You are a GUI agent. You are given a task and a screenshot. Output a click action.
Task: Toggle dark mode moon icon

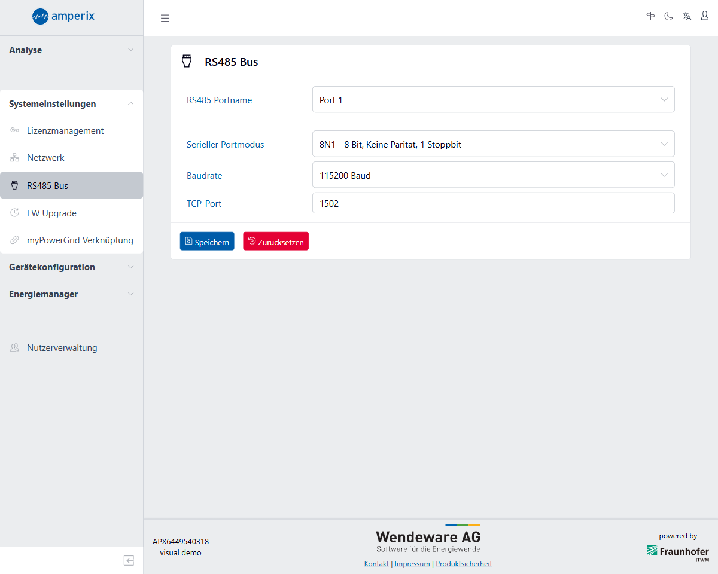coord(669,16)
